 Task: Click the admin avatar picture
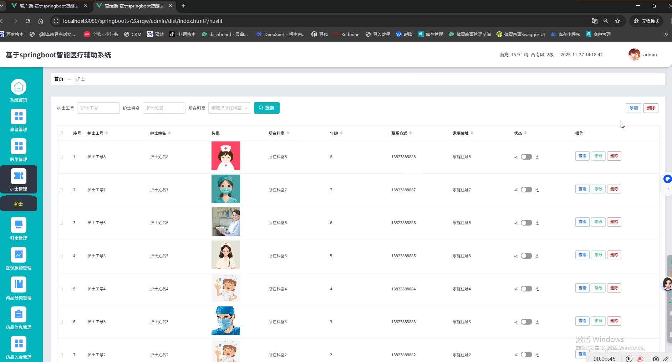coord(634,55)
